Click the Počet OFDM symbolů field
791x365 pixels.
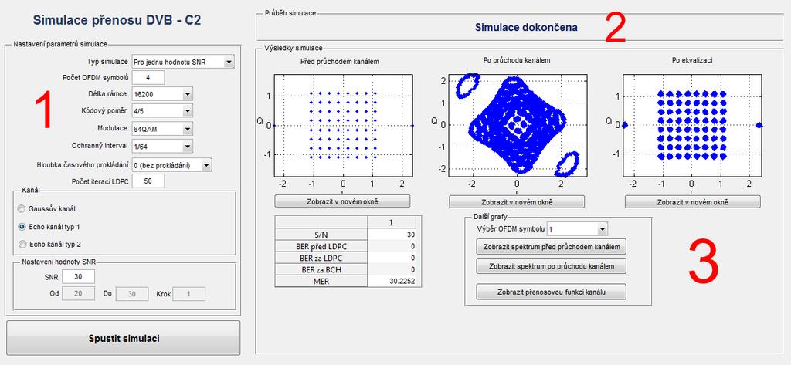click(148, 78)
